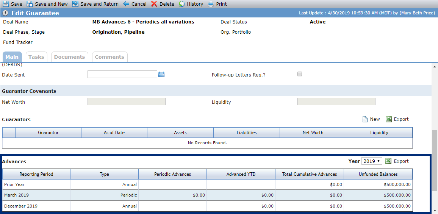Click Annual type in December 2019 row
The height and width of the screenshot is (214, 438).
[x=130, y=206]
